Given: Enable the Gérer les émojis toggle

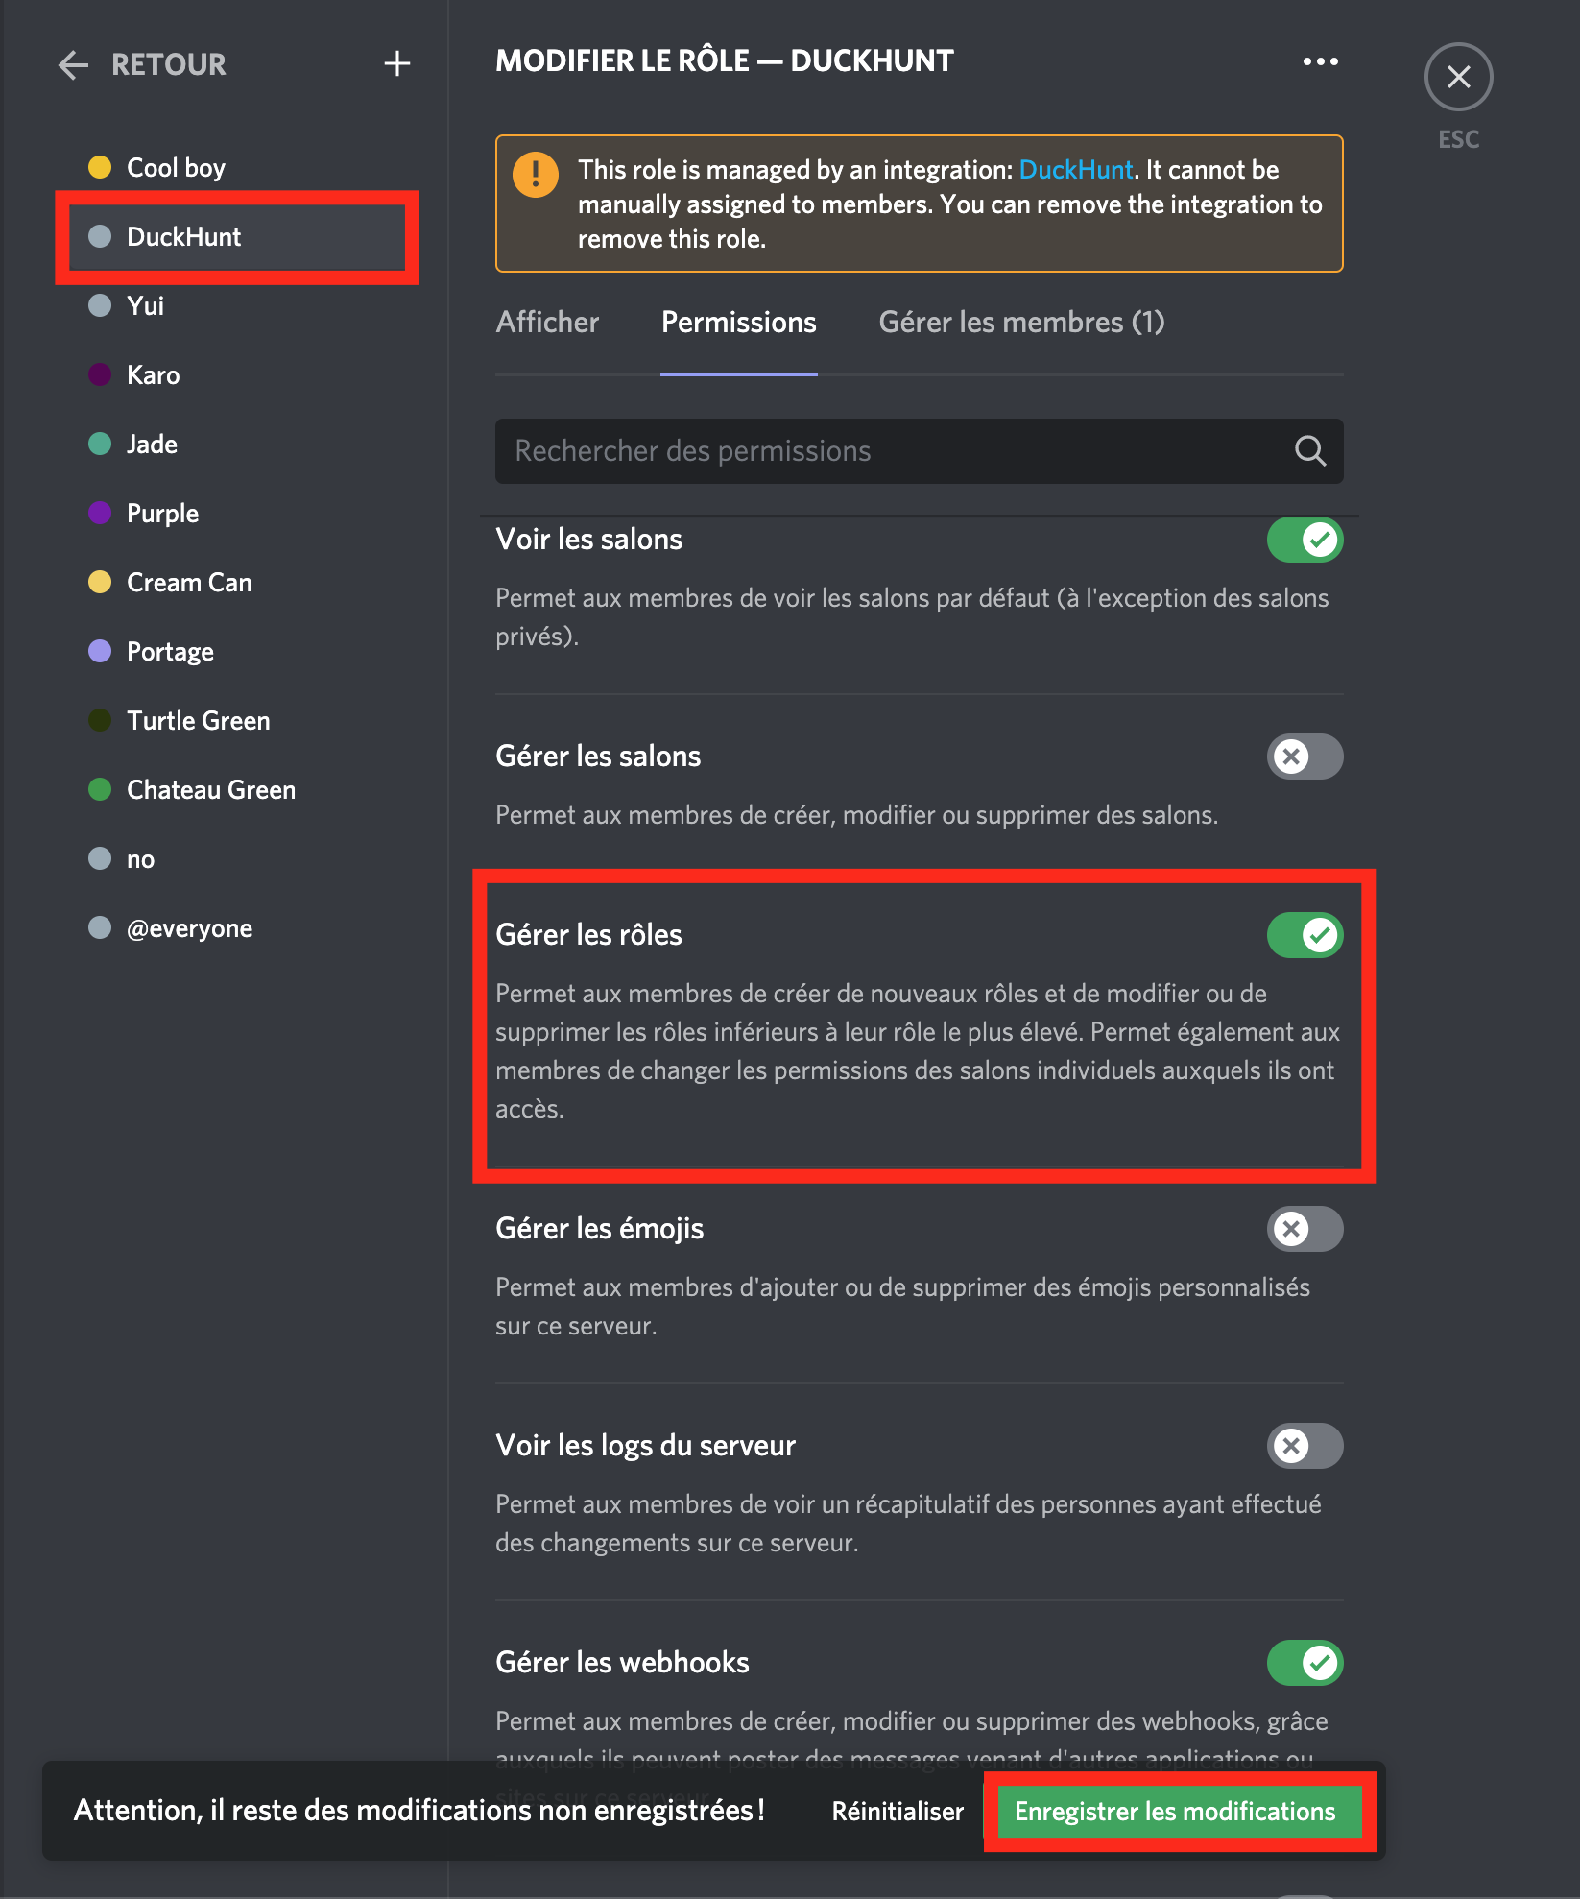Looking at the screenshot, I should tap(1305, 1229).
